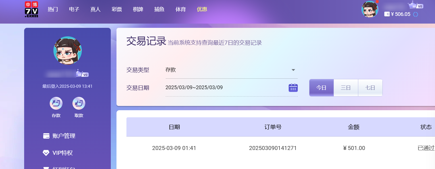Go to 体育 sports section
The width and height of the screenshot is (435, 169).
pos(180,9)
